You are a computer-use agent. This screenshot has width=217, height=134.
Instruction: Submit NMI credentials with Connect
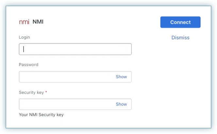pos(180,22)
